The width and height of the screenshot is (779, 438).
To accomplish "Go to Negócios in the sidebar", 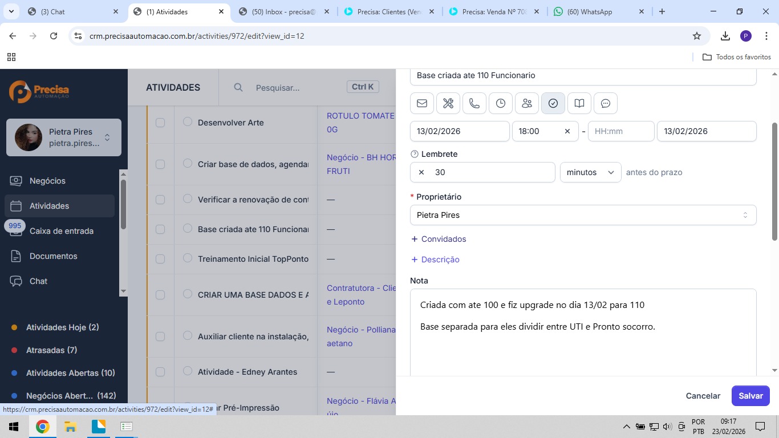I will (47, 181).
